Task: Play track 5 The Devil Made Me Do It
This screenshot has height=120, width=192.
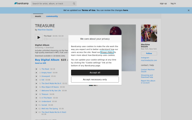Action: pyautogui.click(x=36, y=84)
